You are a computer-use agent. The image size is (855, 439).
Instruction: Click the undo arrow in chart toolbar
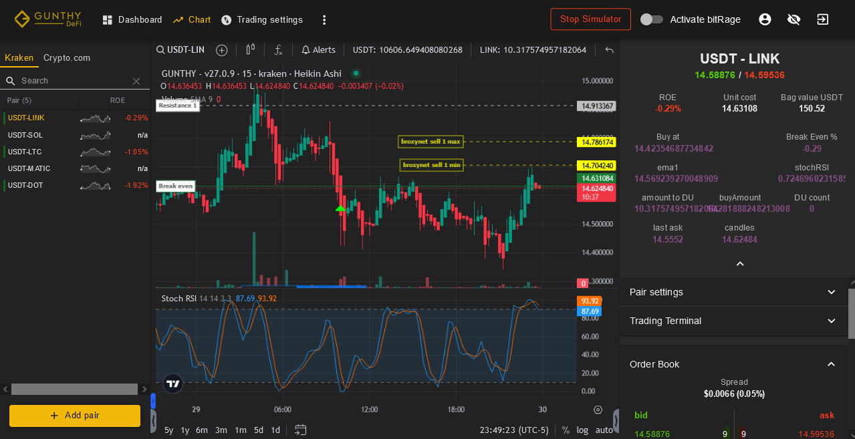click(x=609, y=50)
